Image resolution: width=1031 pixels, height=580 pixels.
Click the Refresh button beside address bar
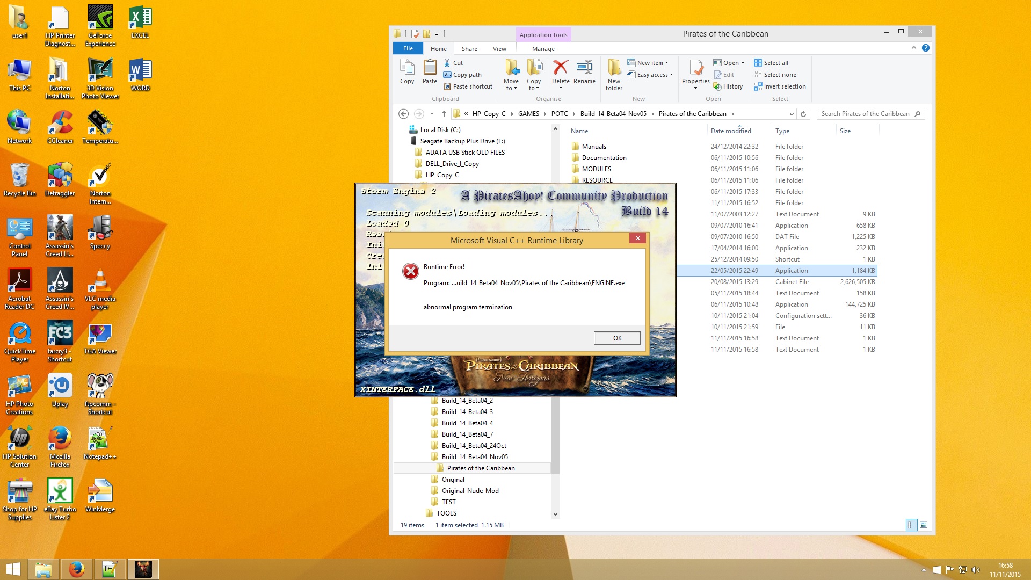click(803, 114)
